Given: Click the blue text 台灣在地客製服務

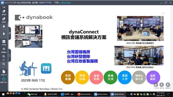Looking at the screenshot, I should tap(82, 61).
